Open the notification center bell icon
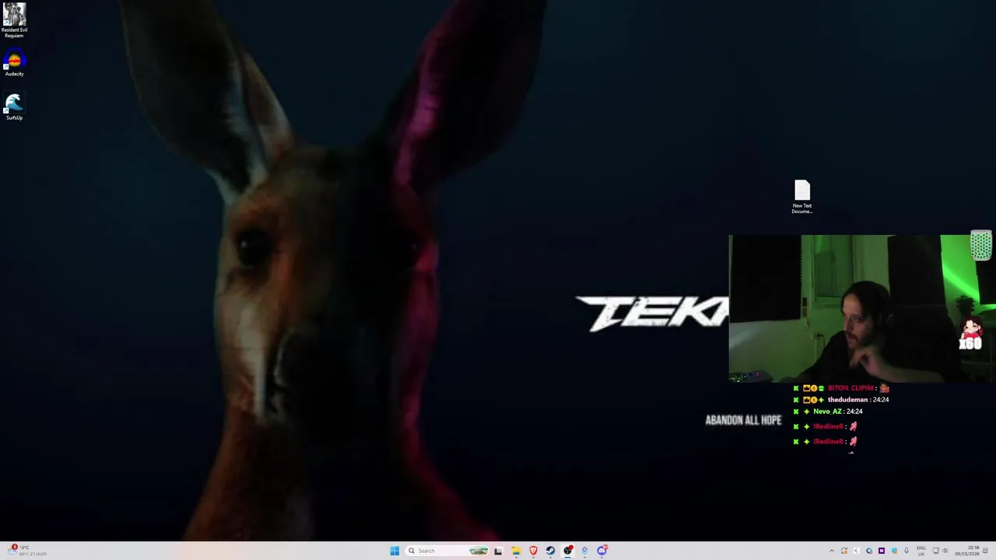This screenshot has width=996, height=560. (985, 551)
